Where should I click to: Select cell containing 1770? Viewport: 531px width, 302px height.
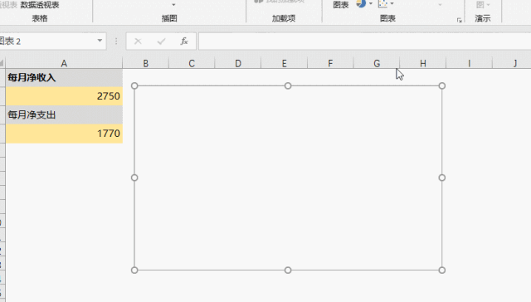pyautogui.click(x=64, y=134)
